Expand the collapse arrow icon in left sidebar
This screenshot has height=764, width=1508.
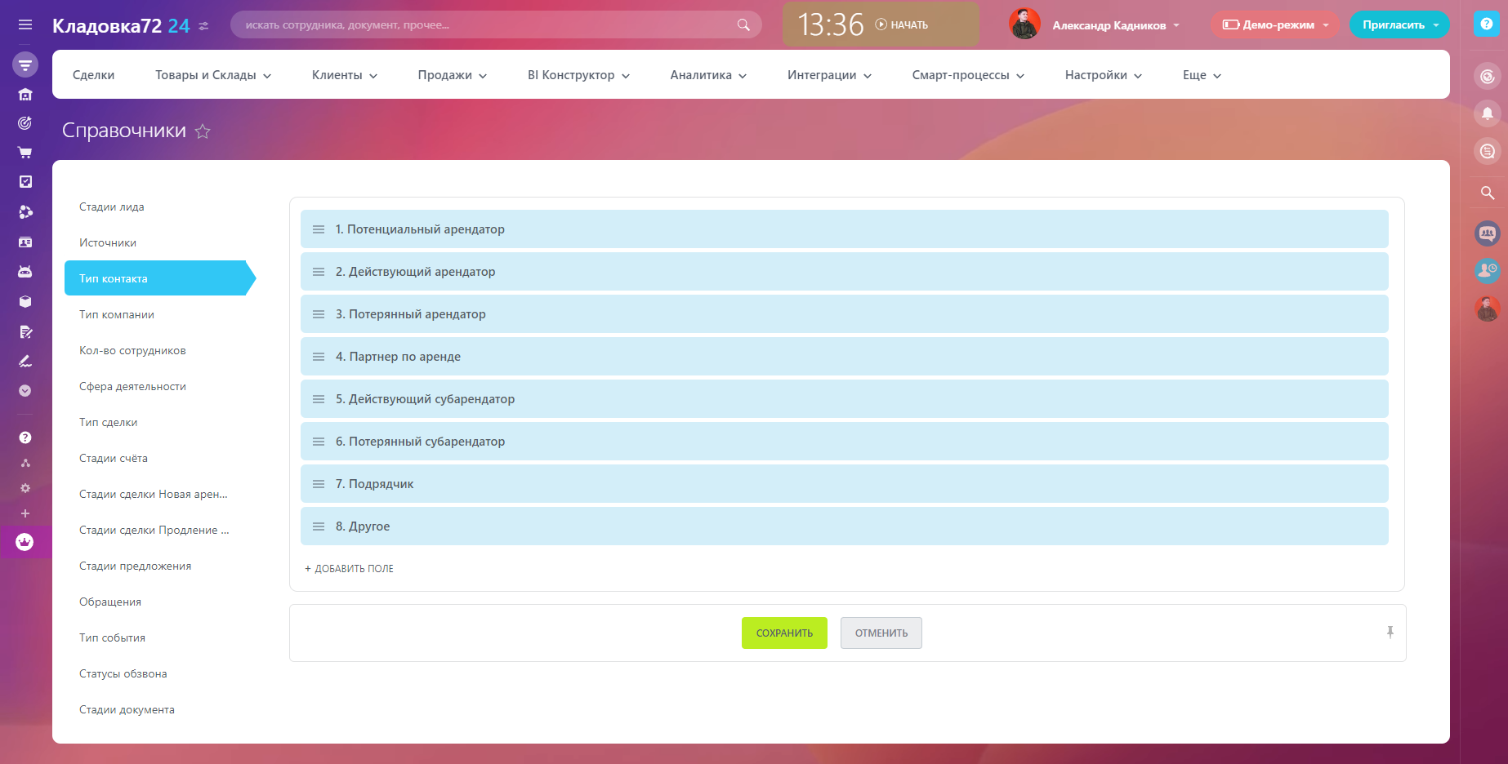(x=25, y=391)
